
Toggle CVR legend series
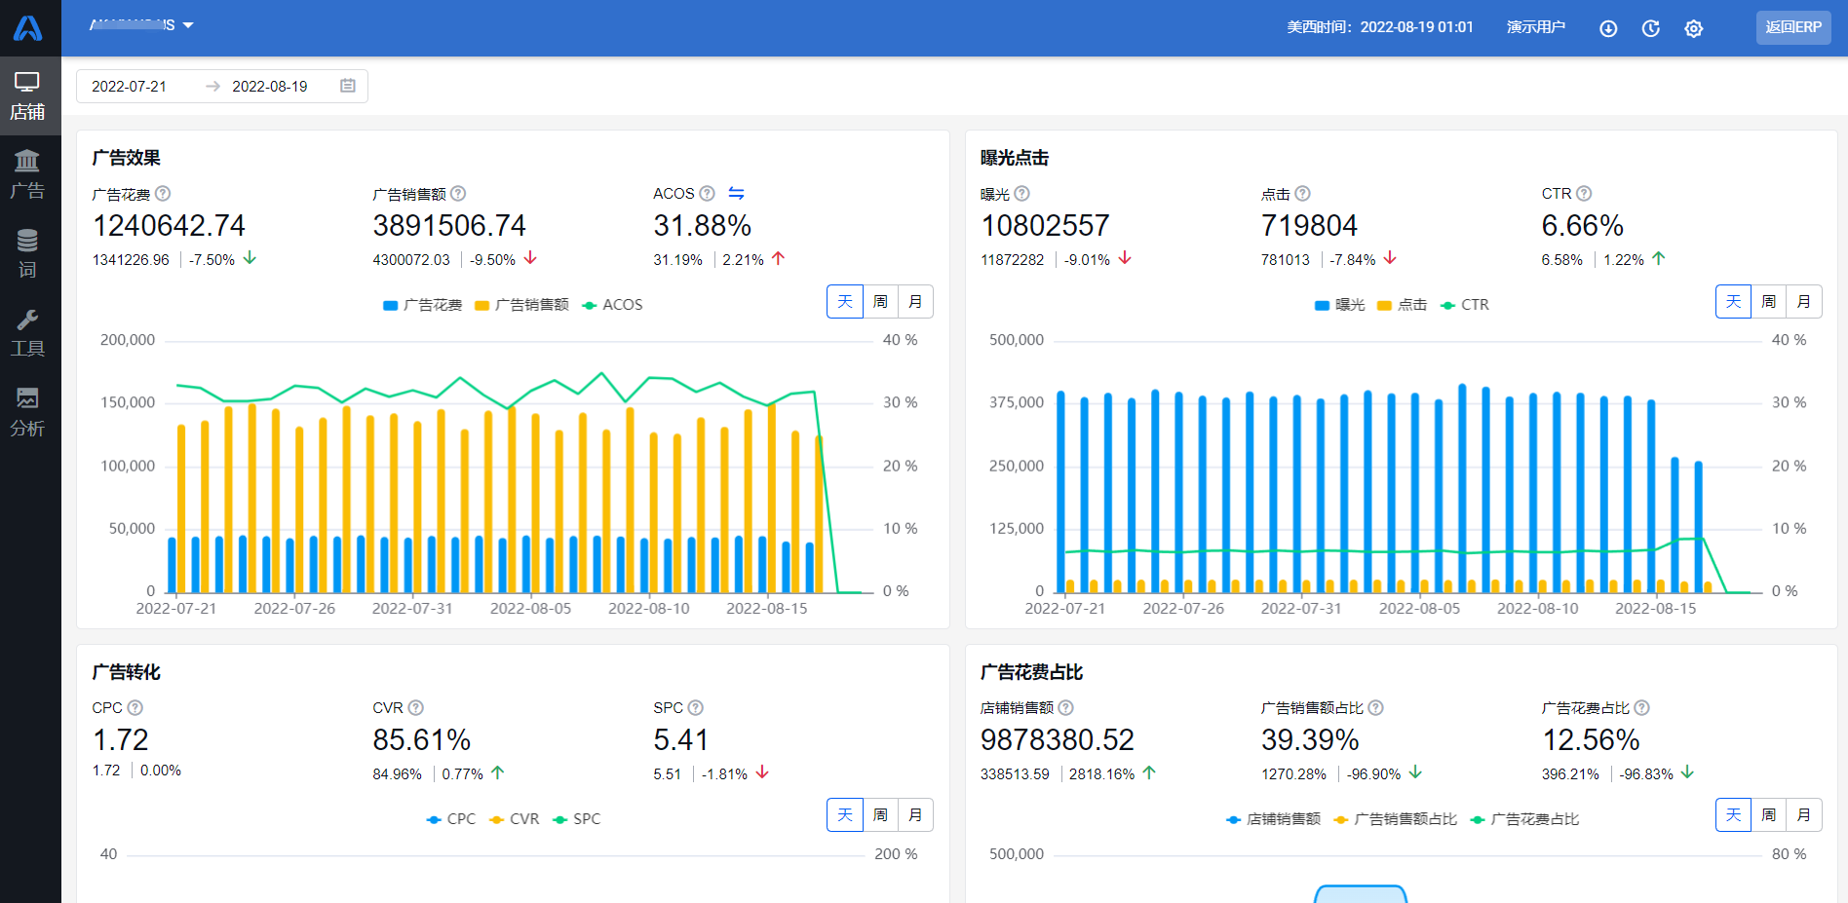[514, 819]
